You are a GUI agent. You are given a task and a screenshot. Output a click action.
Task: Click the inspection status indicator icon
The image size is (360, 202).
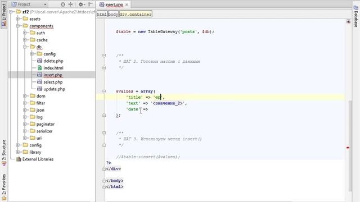pos(349,21)
